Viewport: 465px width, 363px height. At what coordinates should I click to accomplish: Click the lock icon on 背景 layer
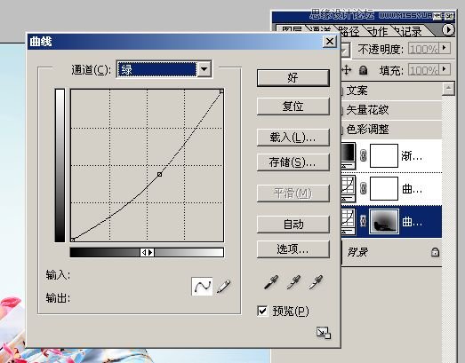click(x=435, y=252)
